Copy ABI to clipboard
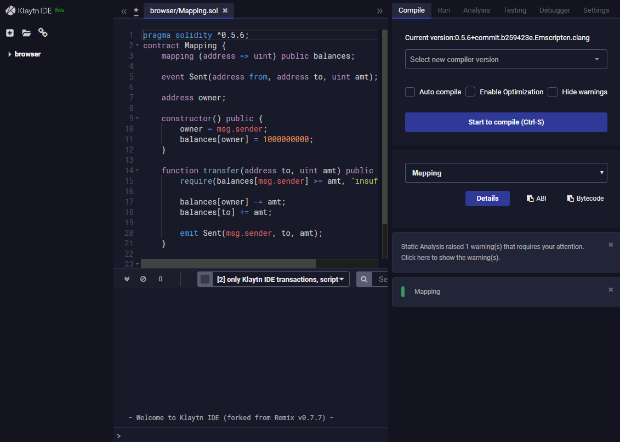The height and width of the screenshot is (442, 620). tap(536, 199)
